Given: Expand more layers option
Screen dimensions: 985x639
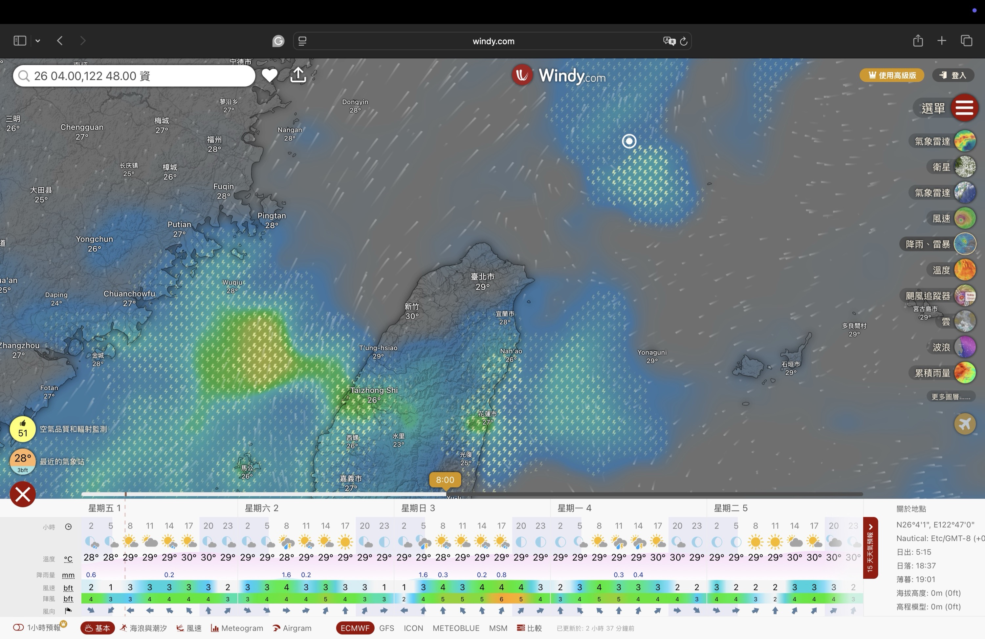Looking at the screenshot, I should pos(950,397).
